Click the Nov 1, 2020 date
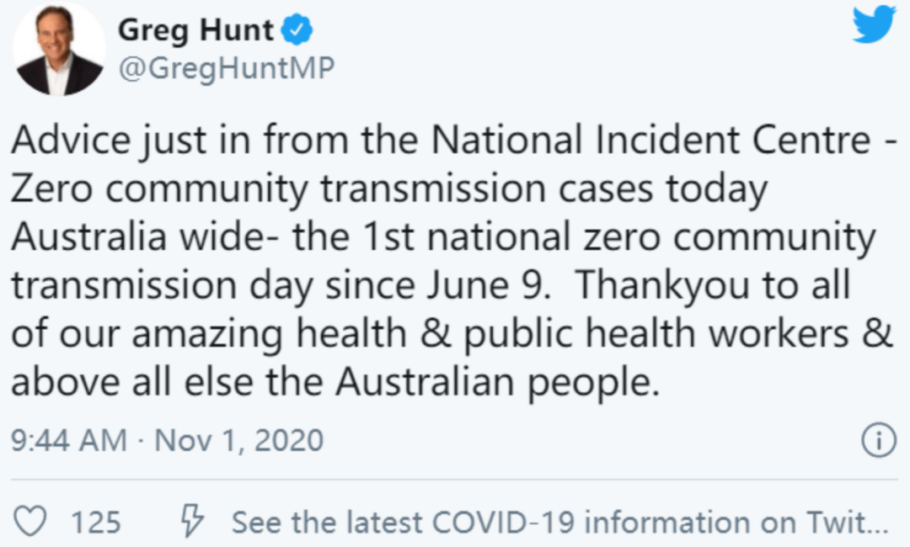910x547 pixels. coord(239,440)
